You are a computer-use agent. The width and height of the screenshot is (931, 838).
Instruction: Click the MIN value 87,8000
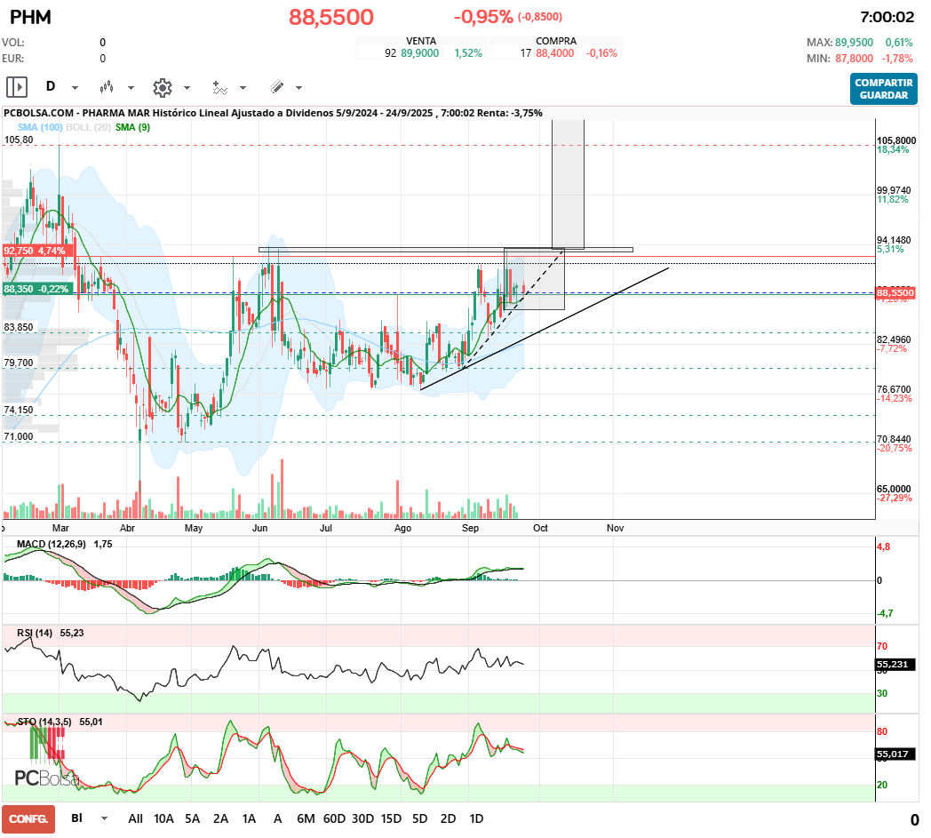pos(854,58)
